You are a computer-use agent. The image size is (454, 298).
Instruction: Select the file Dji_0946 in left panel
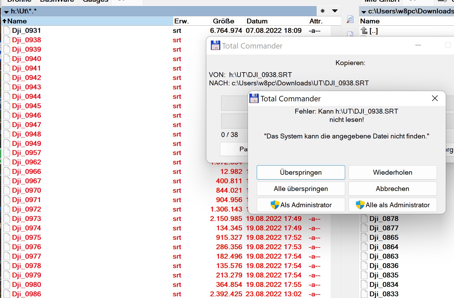click(x=27, y=115)
